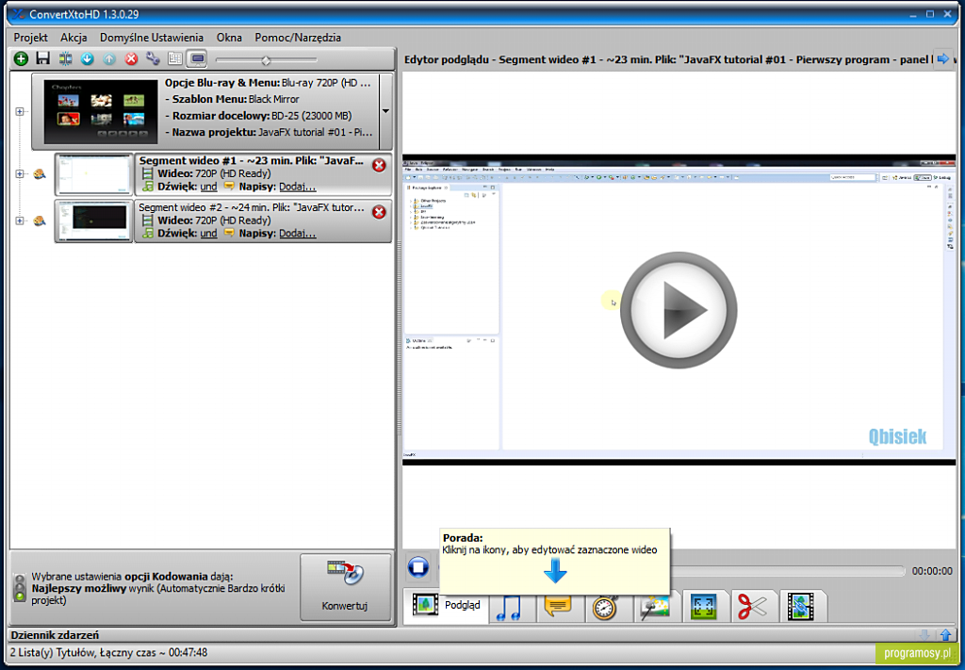Click the status bar total time text

(x=109, y=652)
